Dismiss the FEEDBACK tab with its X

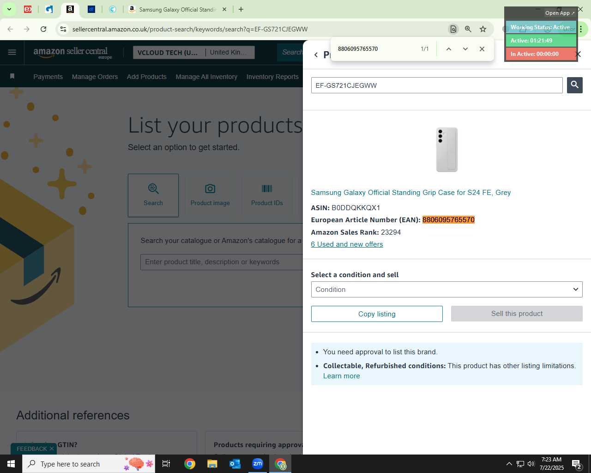click(52, 449)
